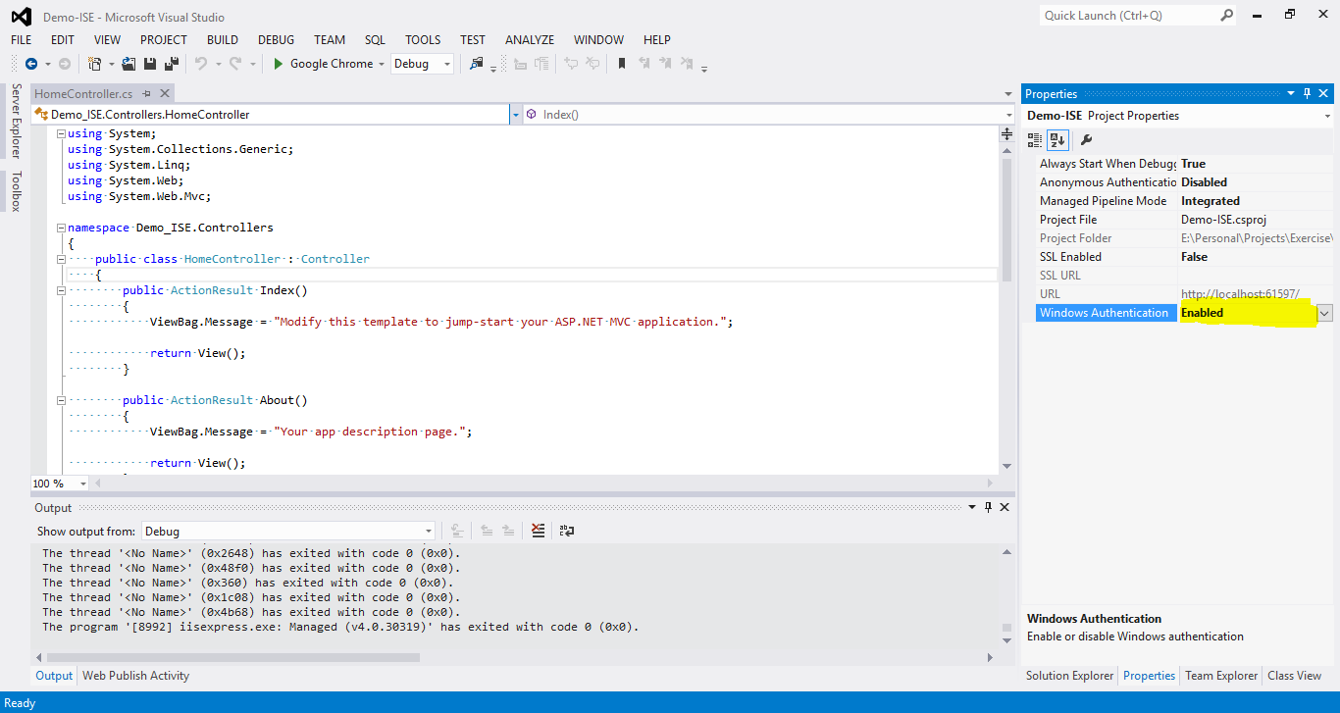Open Property Pages via the wrench icon
Viewport: 1340px width, 713px height.
(1086, 139)
